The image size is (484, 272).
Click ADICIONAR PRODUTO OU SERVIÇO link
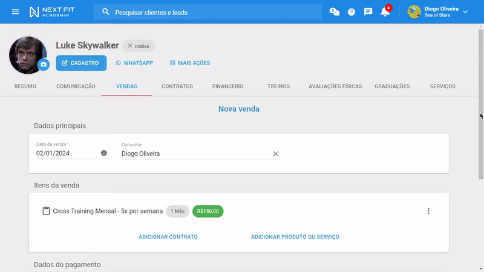[x=295, y=237]
